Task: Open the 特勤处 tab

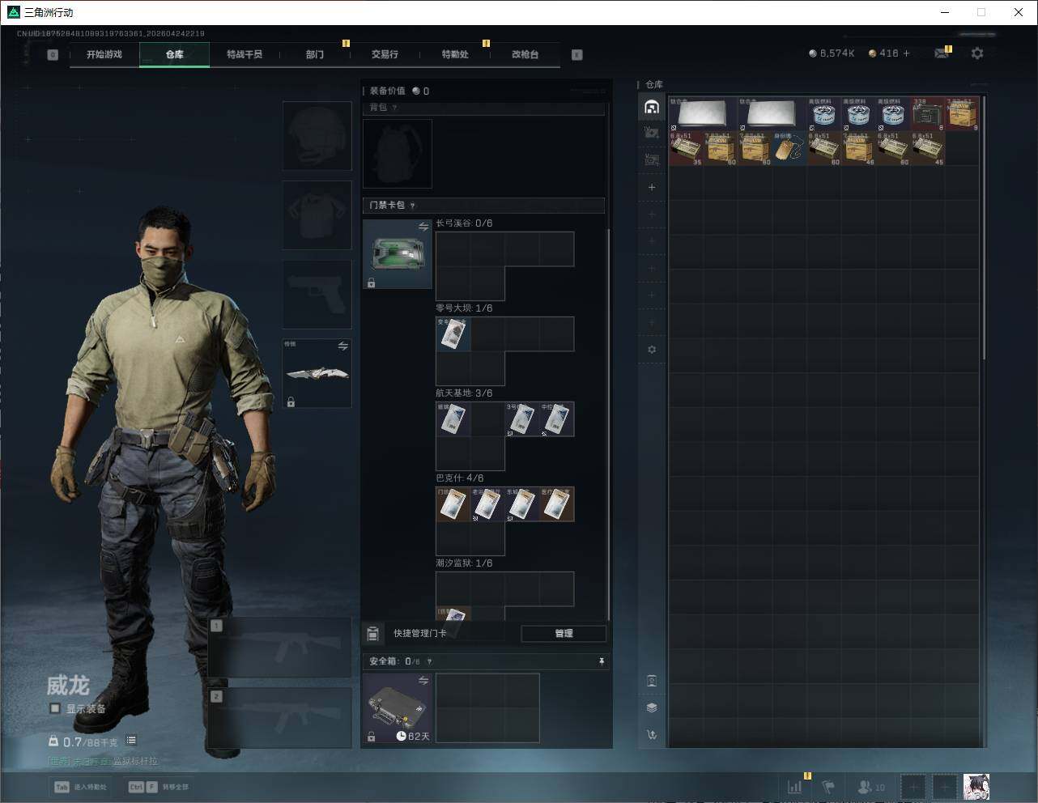Action: (455, 54)
